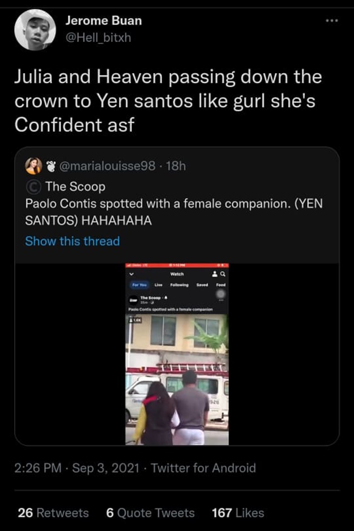Open Jerome Buan's profile picture
Screen dimensions: 354x531
pyautogui.click(x=35, y=30)
